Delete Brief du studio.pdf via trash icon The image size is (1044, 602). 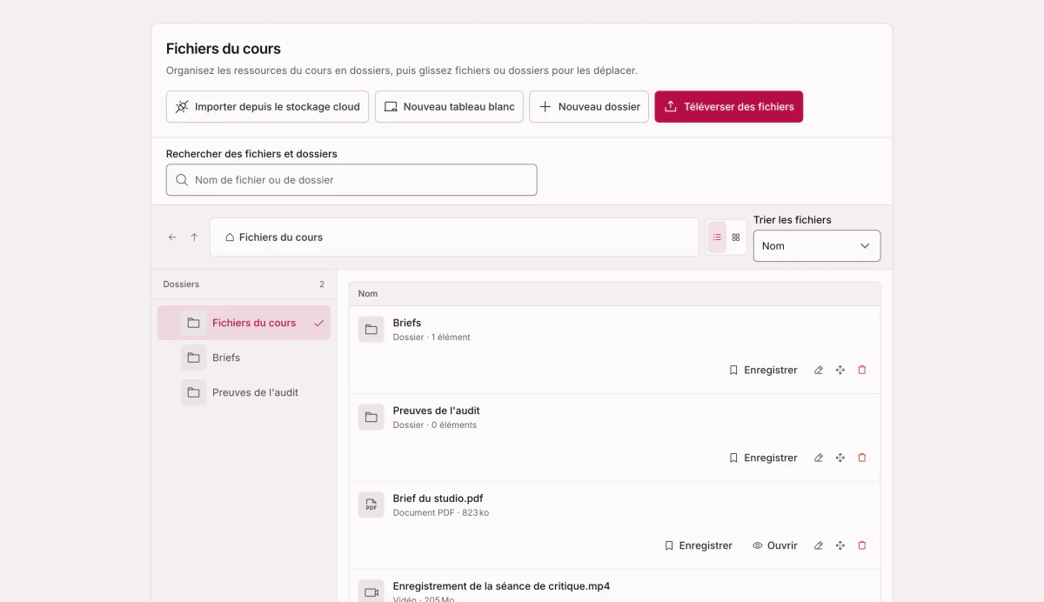pyautogui.click(x=862, y=546)
